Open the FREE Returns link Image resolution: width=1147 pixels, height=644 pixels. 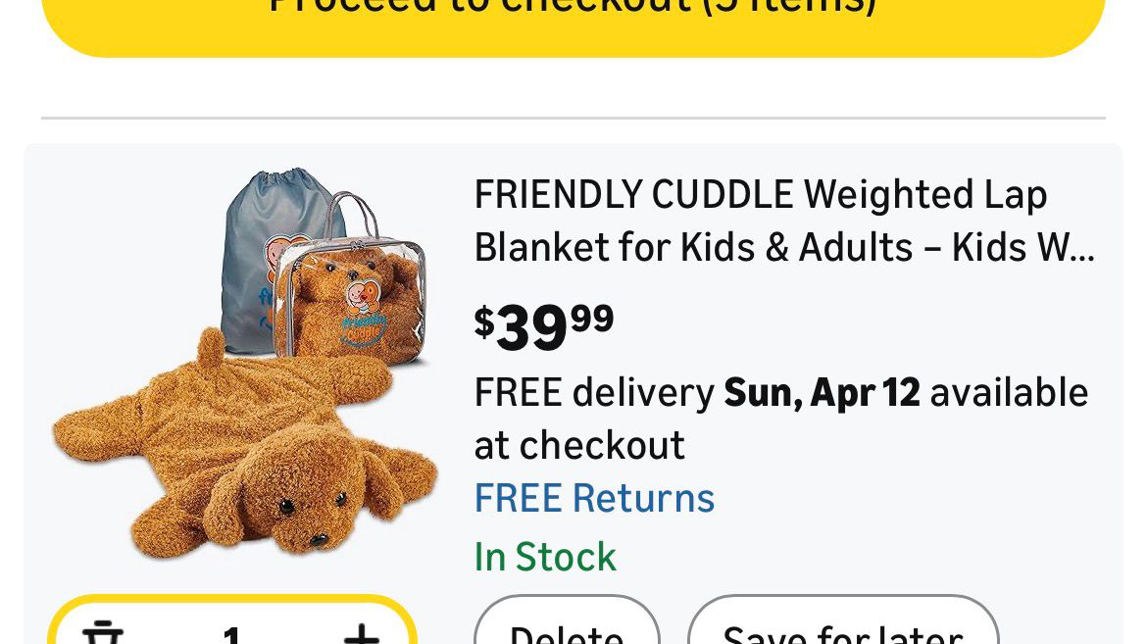[x=594, y=498]
